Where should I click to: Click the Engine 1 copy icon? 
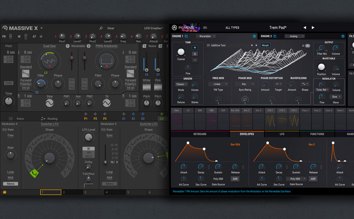coord(186,36)
